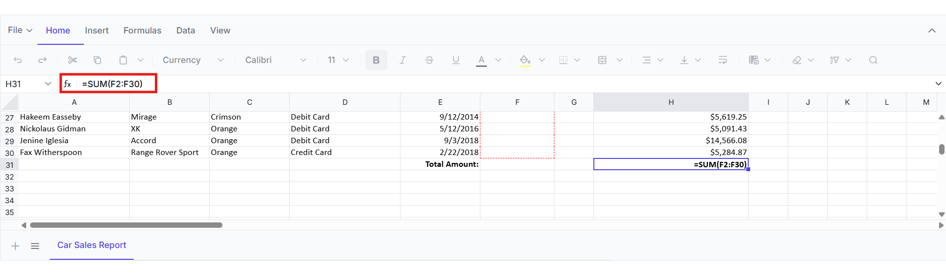Open sort and filter options arrow
The width and height of the screenshot is (946, 277).
tap(848, 60)
